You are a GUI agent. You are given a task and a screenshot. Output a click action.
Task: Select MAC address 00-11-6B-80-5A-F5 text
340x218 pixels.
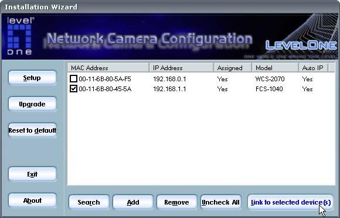105,79
